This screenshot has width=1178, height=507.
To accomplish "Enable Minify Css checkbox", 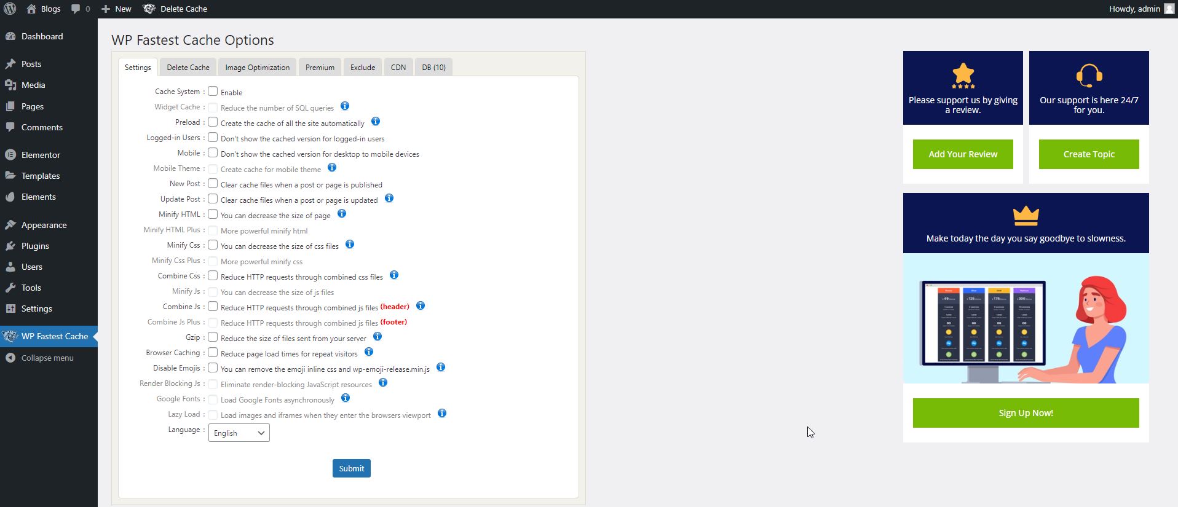I will pyautogui.click(x=213, y=245).
